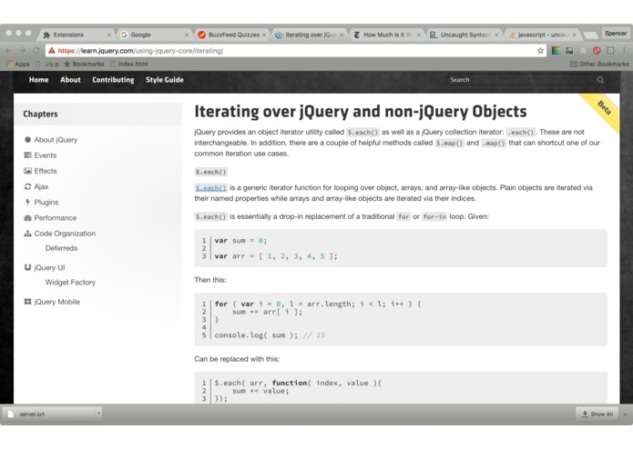Close the BuzzFeed Quizzes tab
Screen dimensions: 633x449
(263, 35)
